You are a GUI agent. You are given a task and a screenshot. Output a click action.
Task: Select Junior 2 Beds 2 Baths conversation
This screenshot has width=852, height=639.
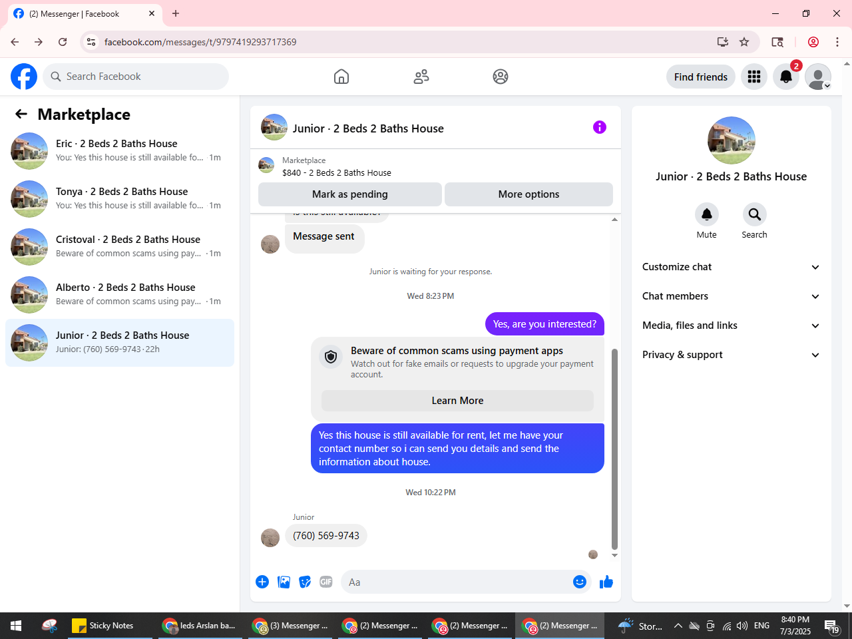click(x=120, y=343)
